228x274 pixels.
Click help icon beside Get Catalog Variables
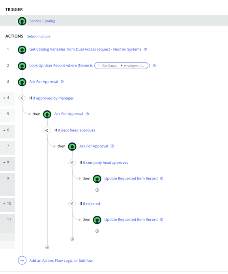[x=145, y=49]
